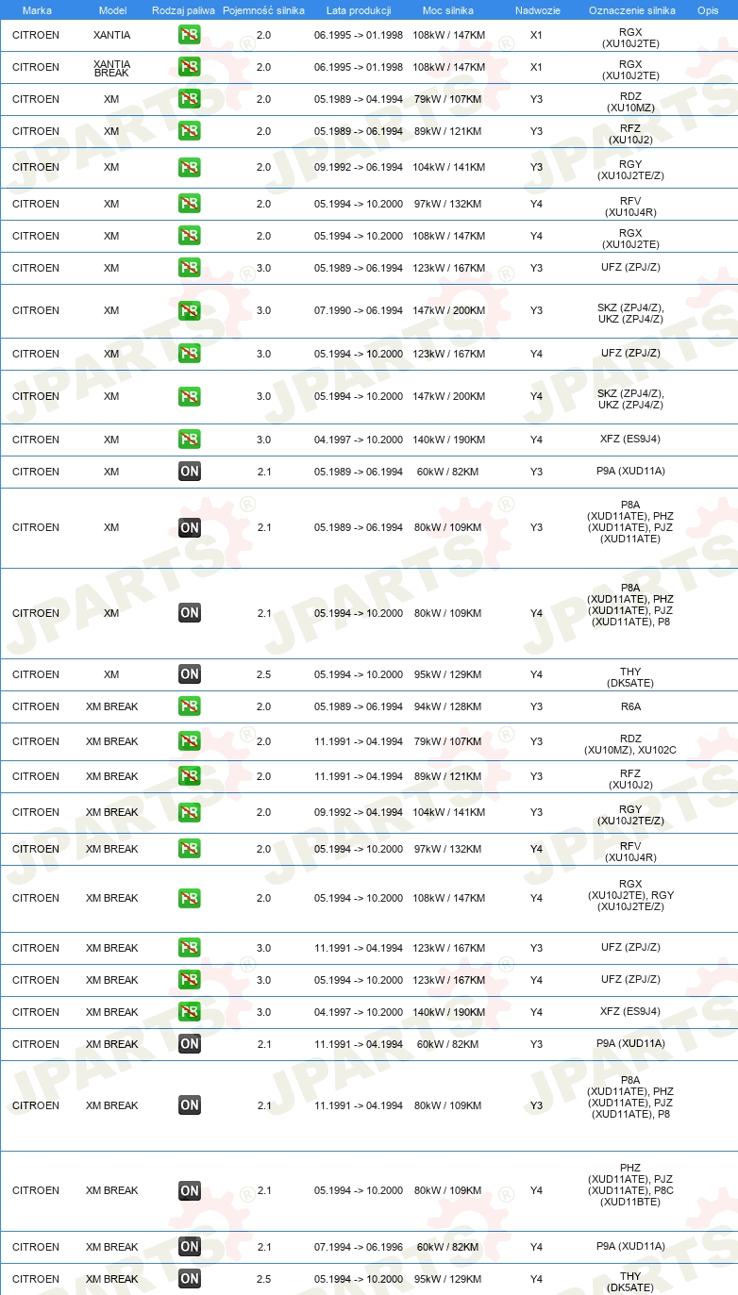Viewport: 738px width, 1295px height.
Task: Click diesel ON icon for XM BREAK 60kW from 11.1991
Action: [x=190, y=1044]
